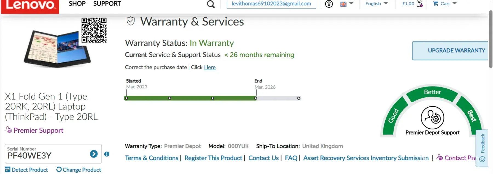Click the rewards balance icon showing £1.00

click(419, 4)
